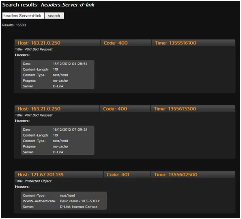
Task: Click Content-Type text/html in first result
Action: click(x=60, y=75)
